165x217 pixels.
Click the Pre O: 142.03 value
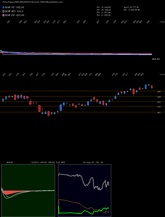pyautogui.click(x=104, y=7)
